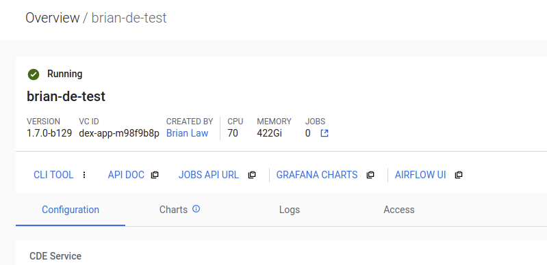Click the MEMORY field label
Viewport: 547px width, 265px height.
(275, 122)
